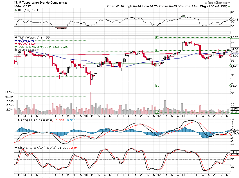The image size is (239, 178).
Task: Click the 12.5M volume axis label
Action: [9, 93]
